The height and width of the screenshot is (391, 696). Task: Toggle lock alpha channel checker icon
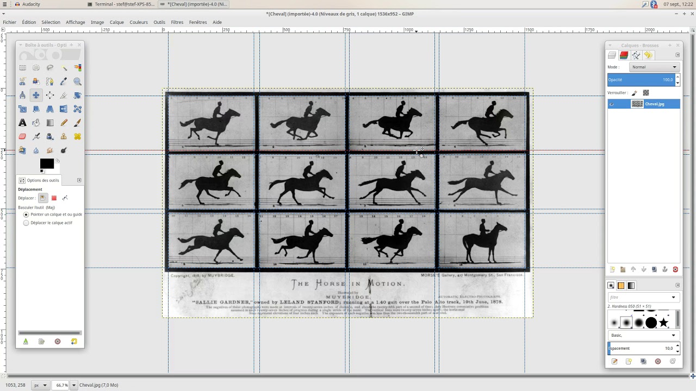click(x=646, y=93)
